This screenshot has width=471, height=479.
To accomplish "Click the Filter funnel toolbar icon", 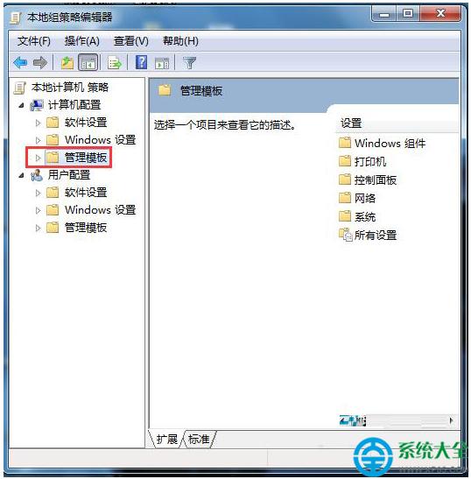I will [x=189, y=63].
